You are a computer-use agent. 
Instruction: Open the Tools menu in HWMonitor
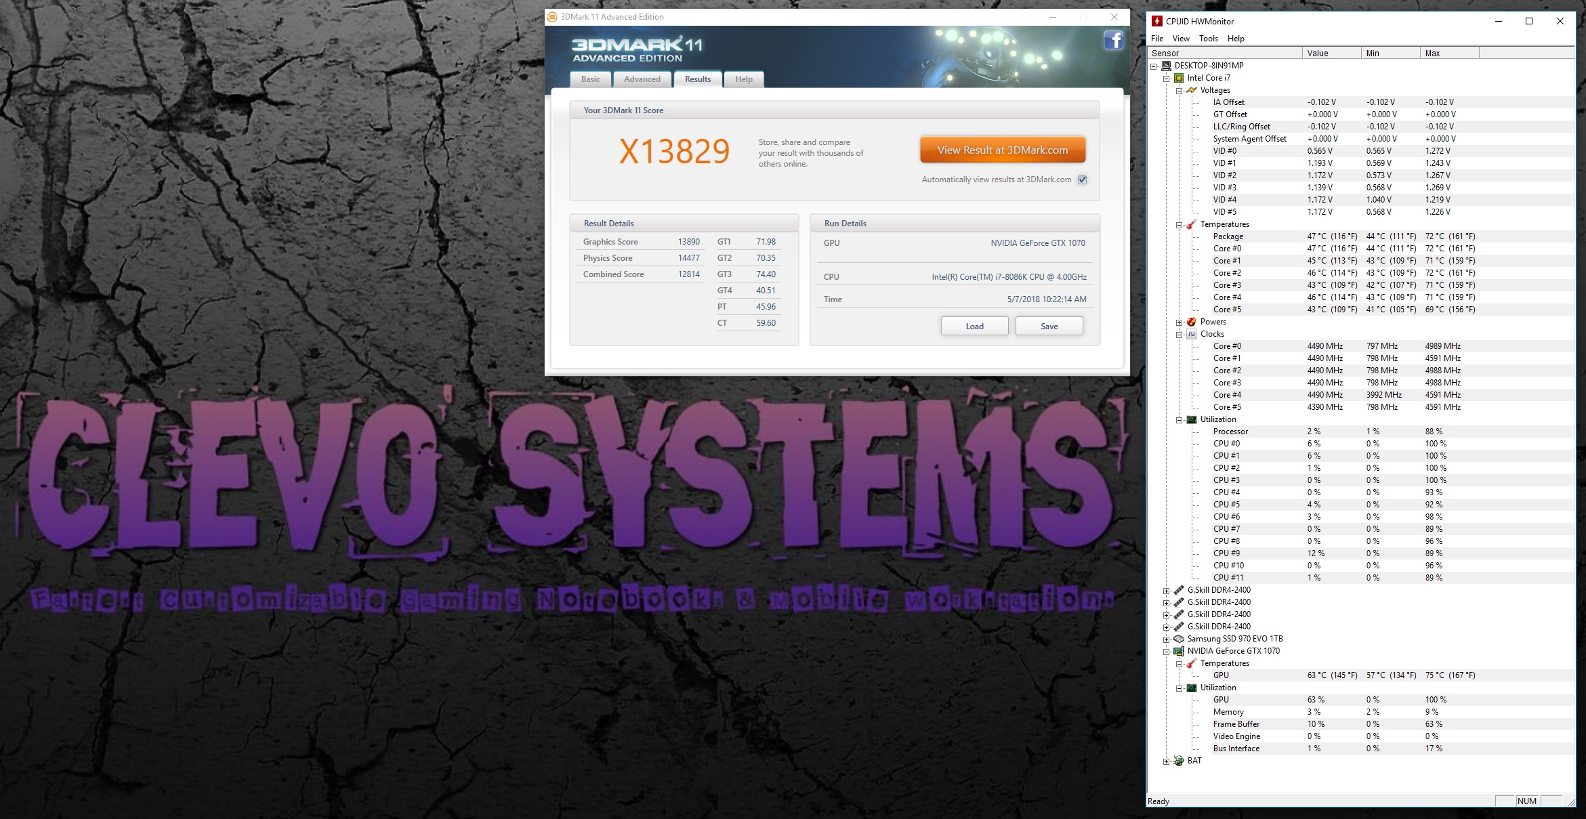[1208, 39]
